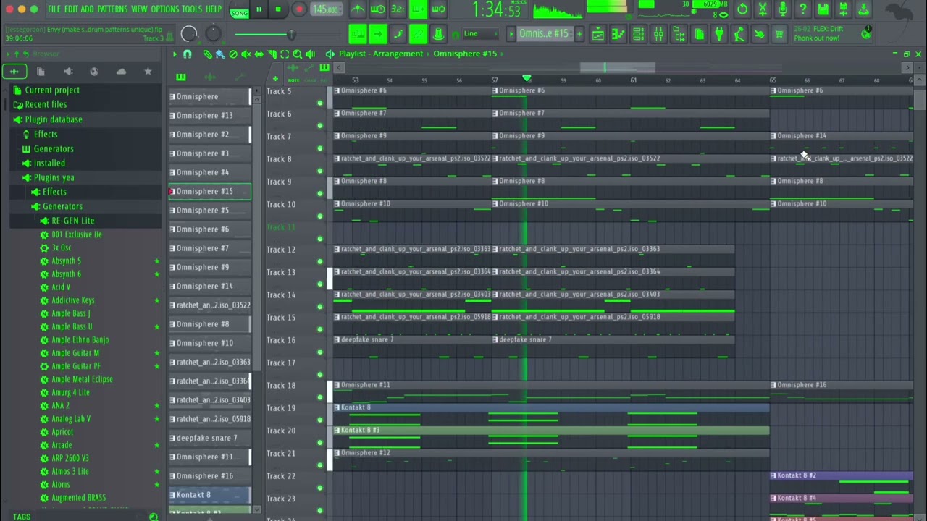This screenshot has height=521, width=927.
Task: Open the Omnis..e #15 pattern selector
Action: pyautogui.click(x=545, y=34)
